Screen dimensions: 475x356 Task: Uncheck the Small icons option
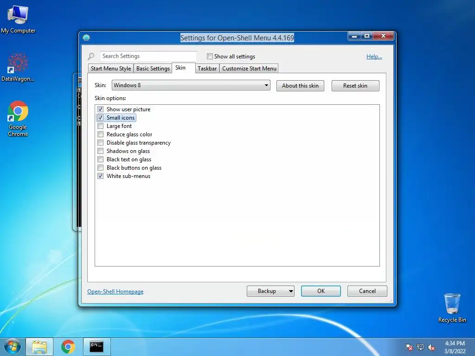pos(100,117)
